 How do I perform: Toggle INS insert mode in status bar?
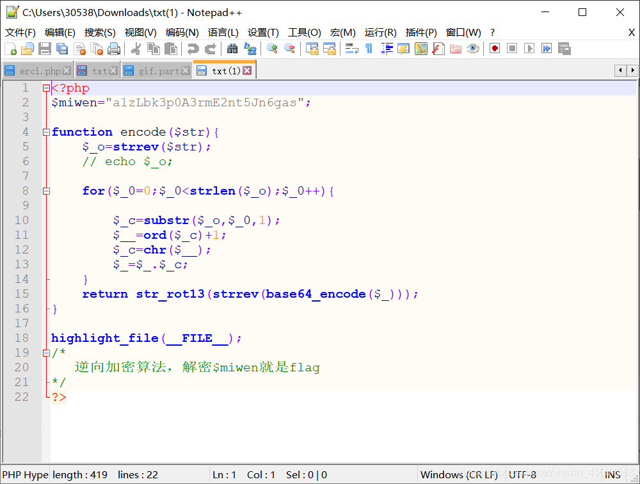pyautogui.click(x=612, y=474)
